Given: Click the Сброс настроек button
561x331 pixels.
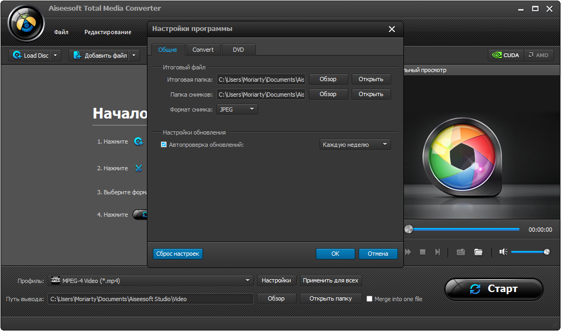Looking at the screenshot, I should click(178, 254).
